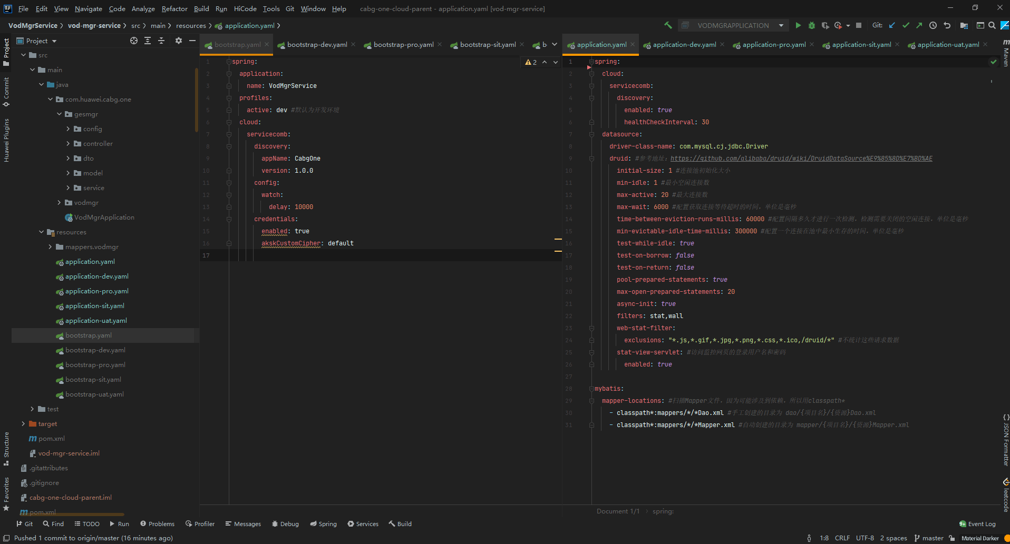Open the VODMGRAPPLICATION run configuration dropdown
Viewport: 1010px width, 544px height.
[x=733, y=25]
